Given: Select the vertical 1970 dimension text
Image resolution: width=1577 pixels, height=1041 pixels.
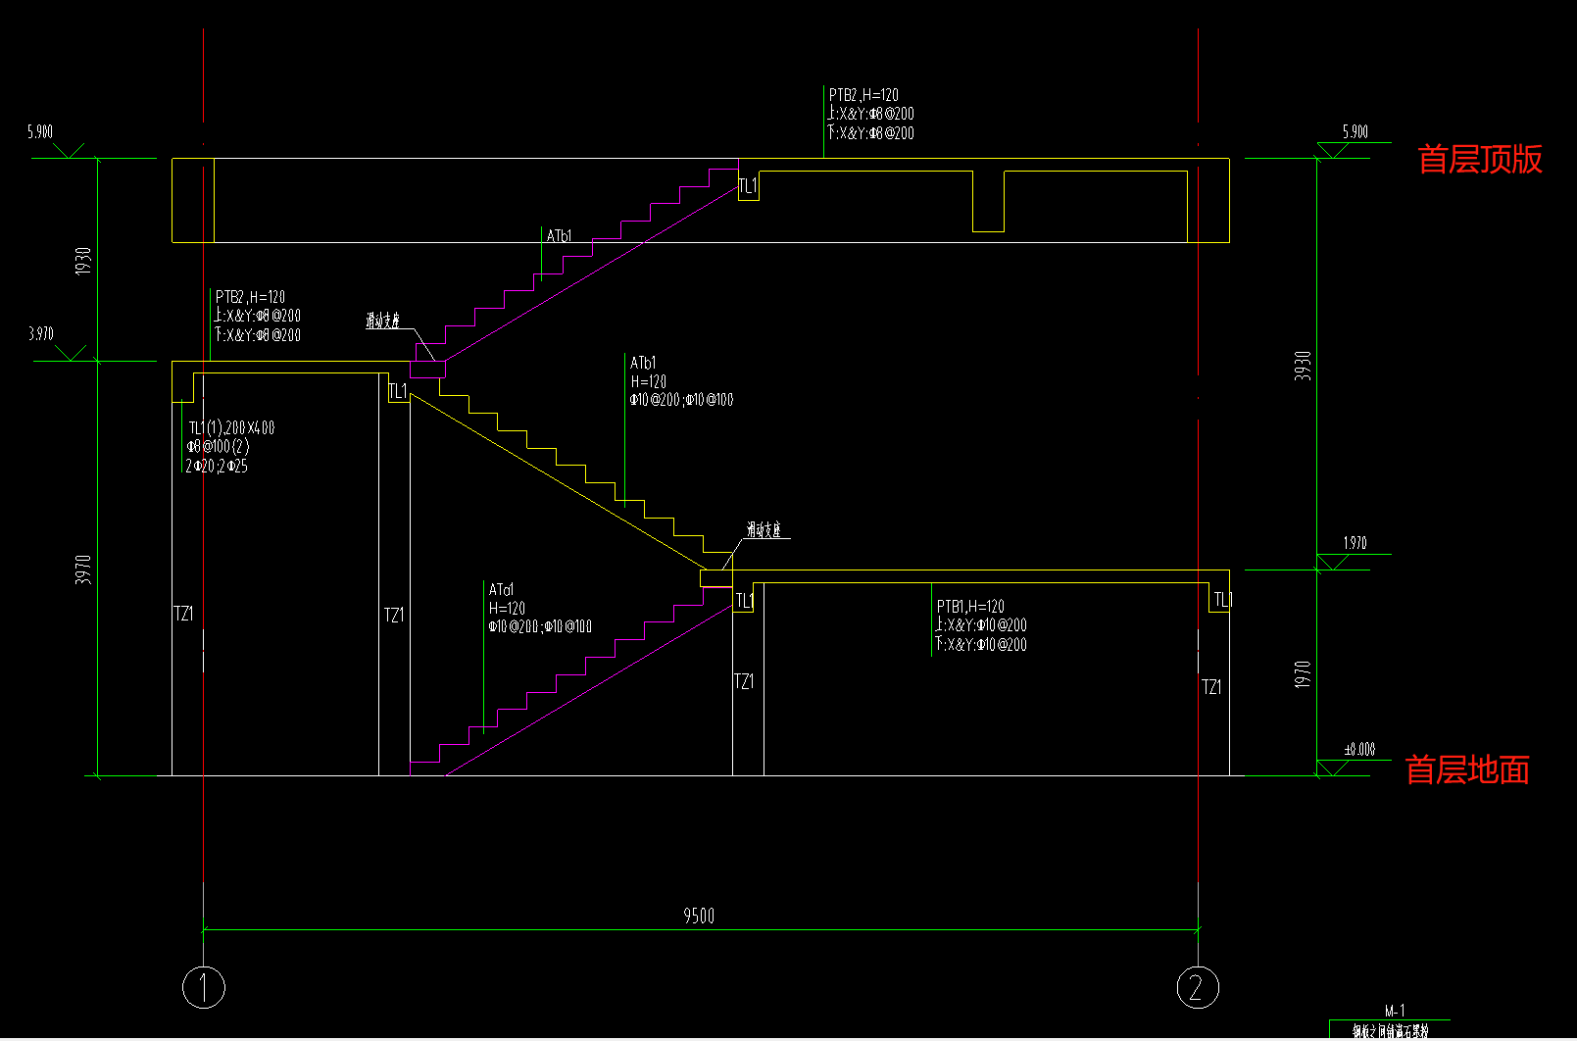Looking at the screenshot, I should click(x=1303, y=674).
